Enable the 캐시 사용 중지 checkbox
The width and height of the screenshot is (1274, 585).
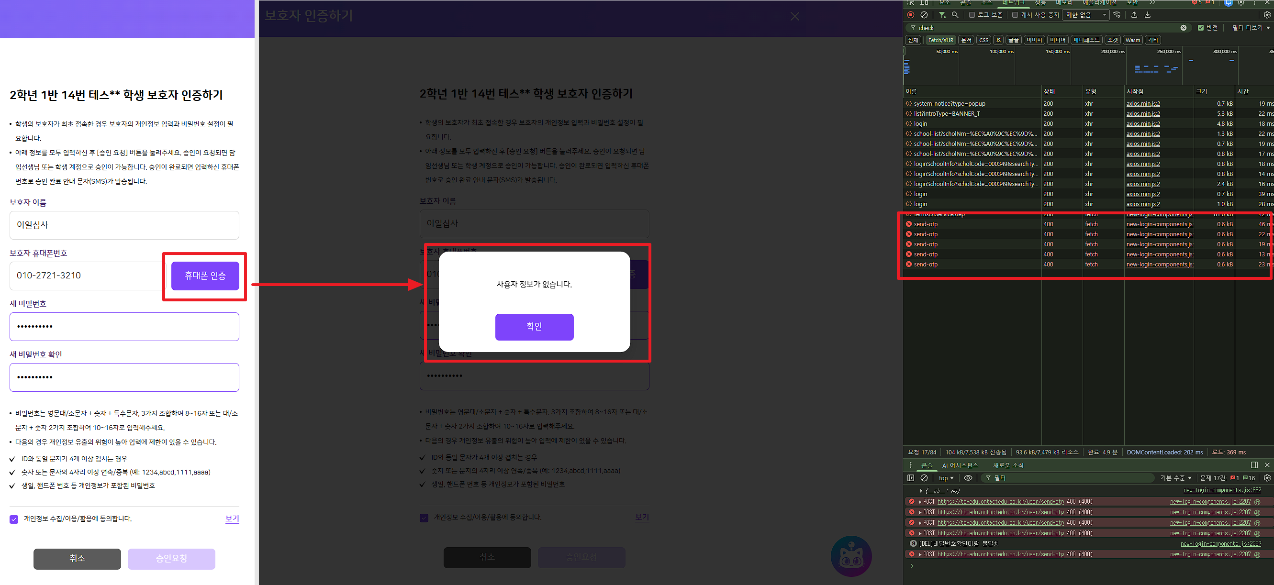coord(1015,15)
